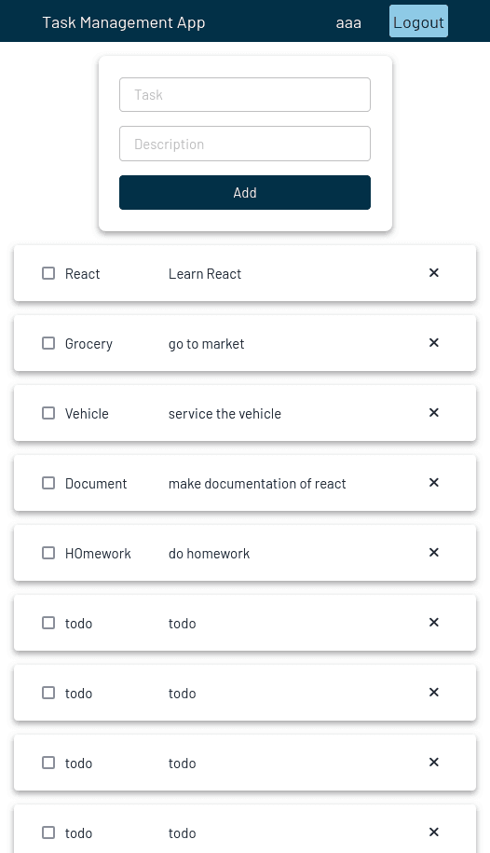490x853 pixels.
Task: Focus the Task input field
Action: pyautogui.click(x=245, y=95)
